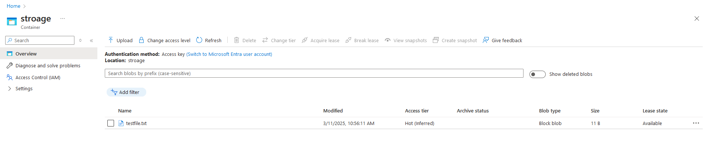Select Diagnose and solve problems
Screen dimensions: 709x162
coord(48,66)
